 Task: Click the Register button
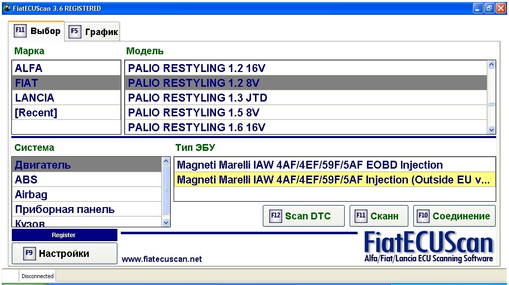pyautogui.click(x=64, y=235)
